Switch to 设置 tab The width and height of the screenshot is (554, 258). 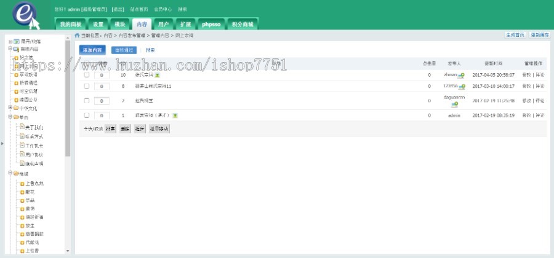98,25
